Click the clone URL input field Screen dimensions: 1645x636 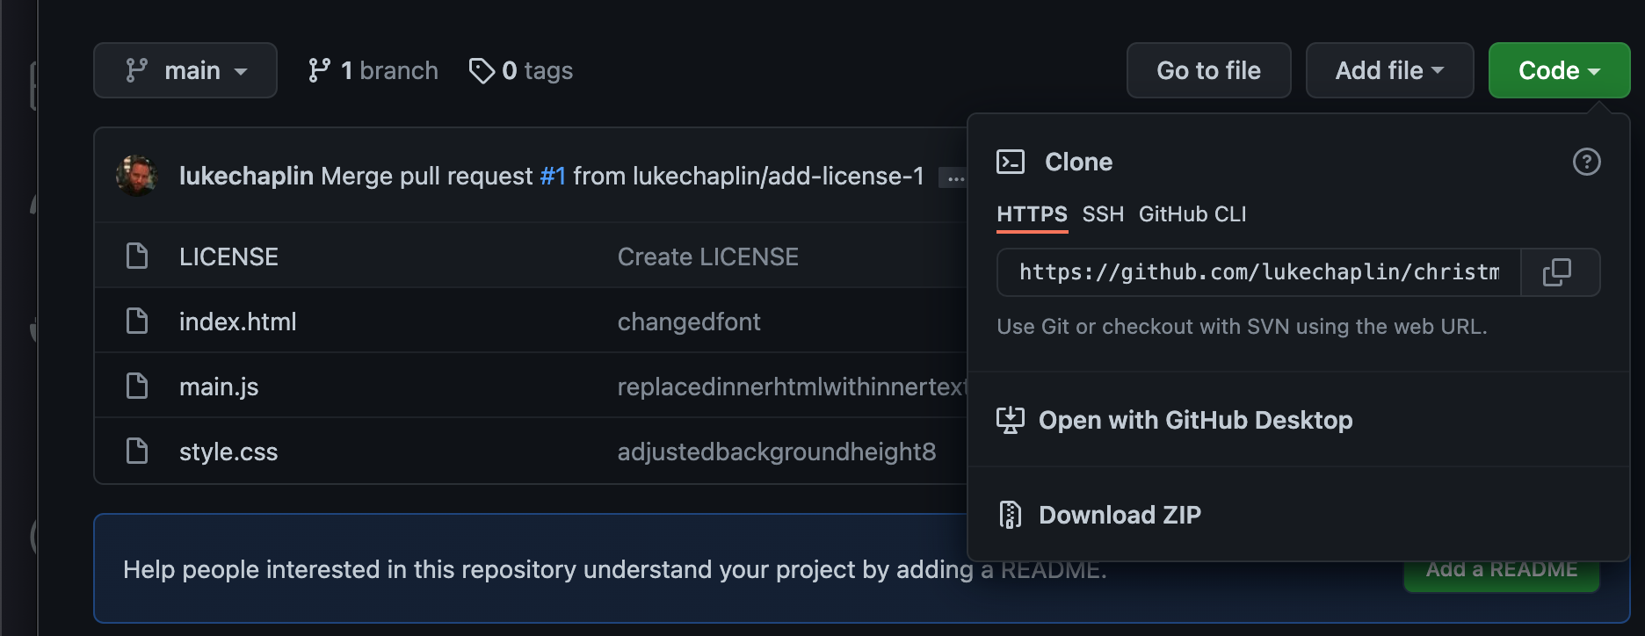1258,272
